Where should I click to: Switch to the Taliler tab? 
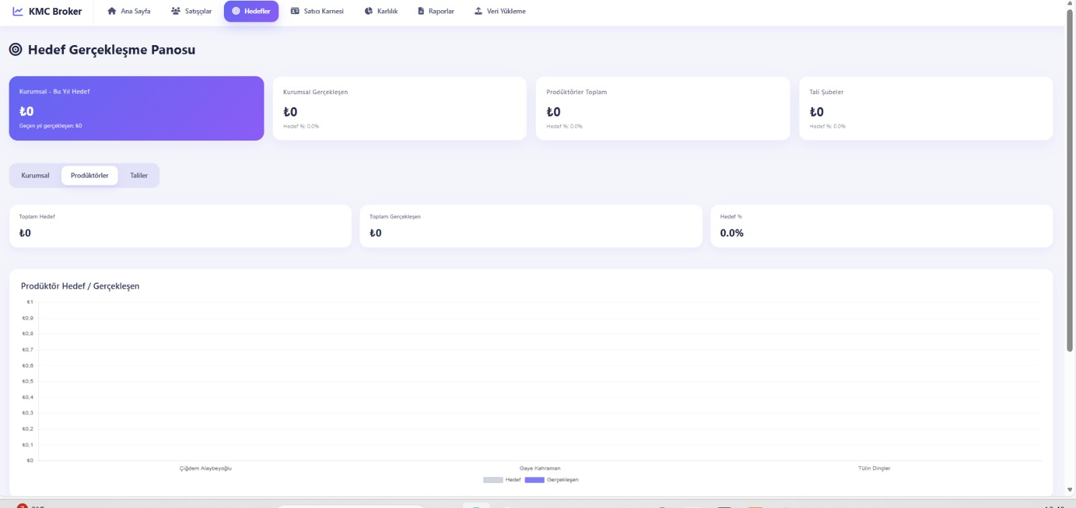(x=139, y=176)
